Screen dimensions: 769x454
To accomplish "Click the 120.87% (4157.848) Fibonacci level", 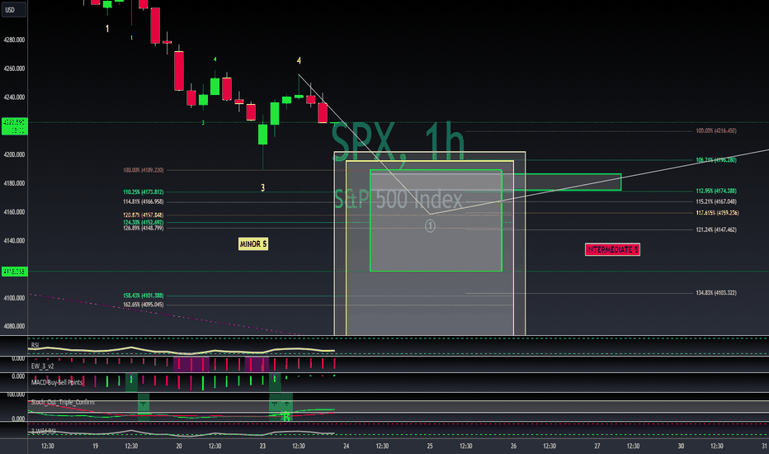I will tap(144, 215).
